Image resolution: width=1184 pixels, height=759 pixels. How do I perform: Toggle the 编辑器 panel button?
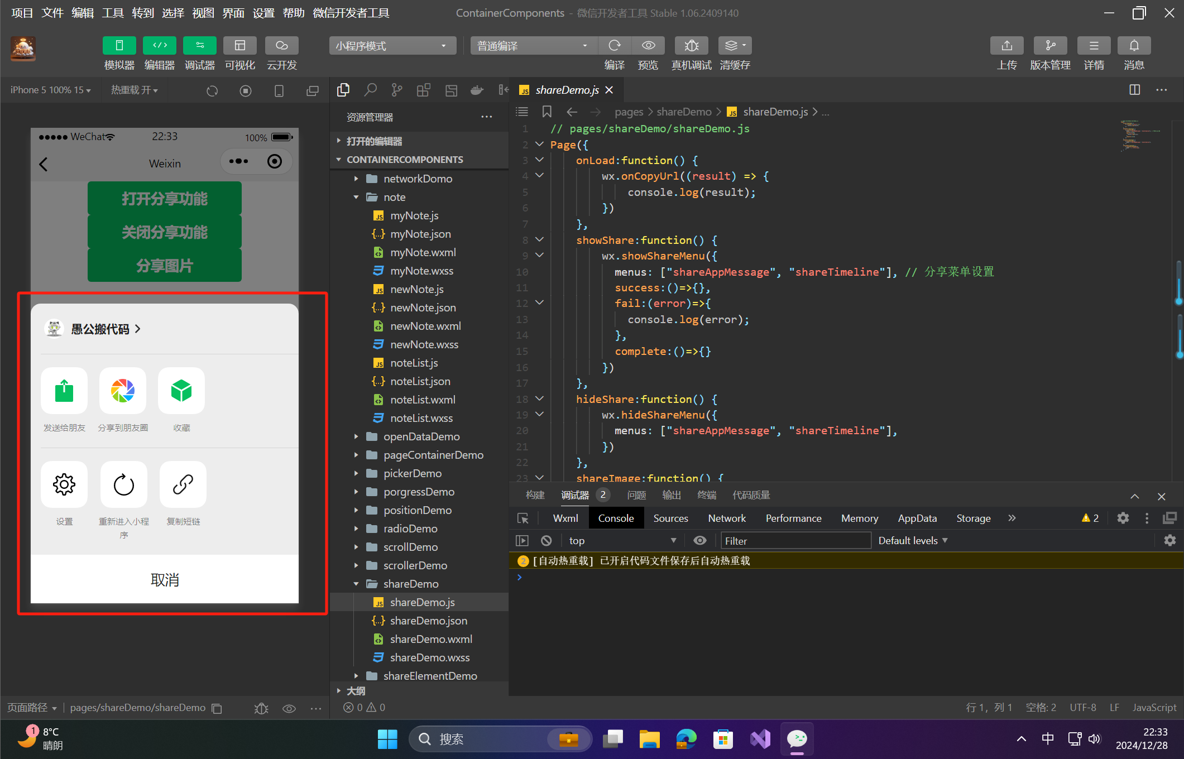[159, 46]
